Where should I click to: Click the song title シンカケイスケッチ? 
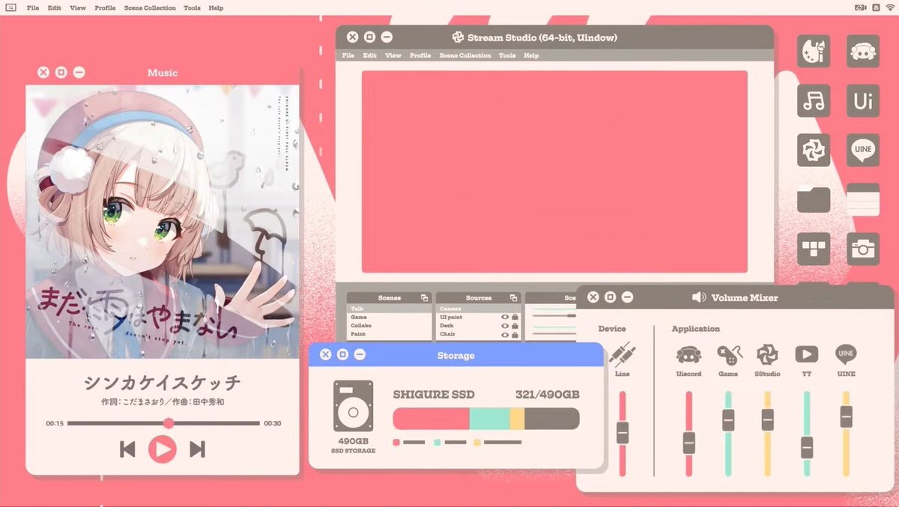[163, 383]
